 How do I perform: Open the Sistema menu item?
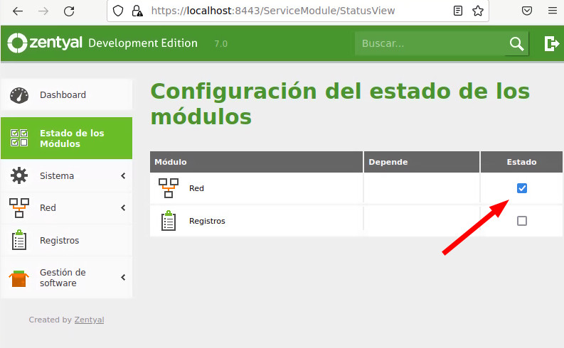click(67, 175)
